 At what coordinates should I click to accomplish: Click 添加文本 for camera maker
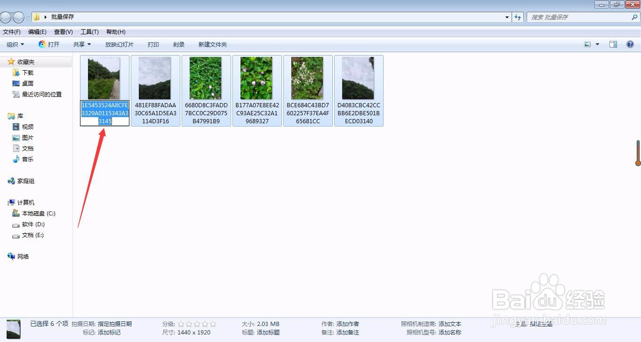point(450,324)
